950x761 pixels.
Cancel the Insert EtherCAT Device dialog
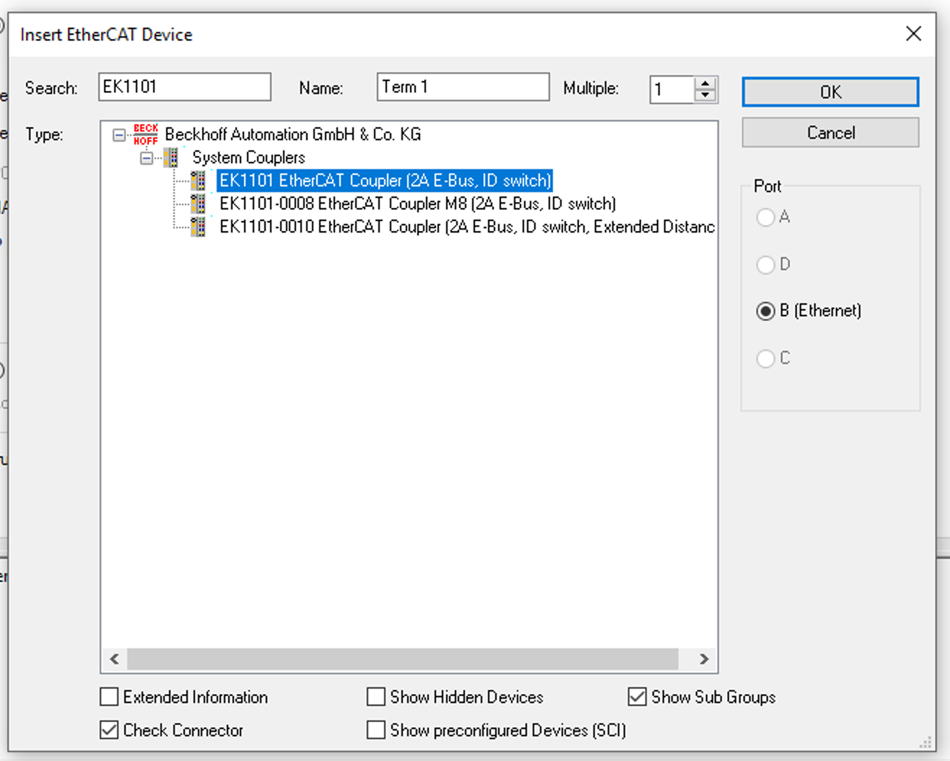coord(830,133)
